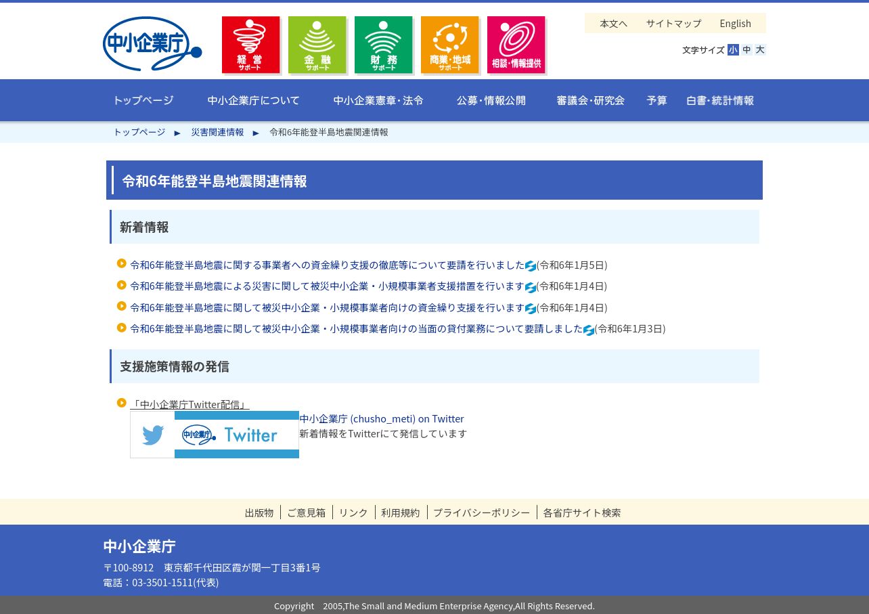
Task: Set font size to 中
Action: (x=747, y=49)
